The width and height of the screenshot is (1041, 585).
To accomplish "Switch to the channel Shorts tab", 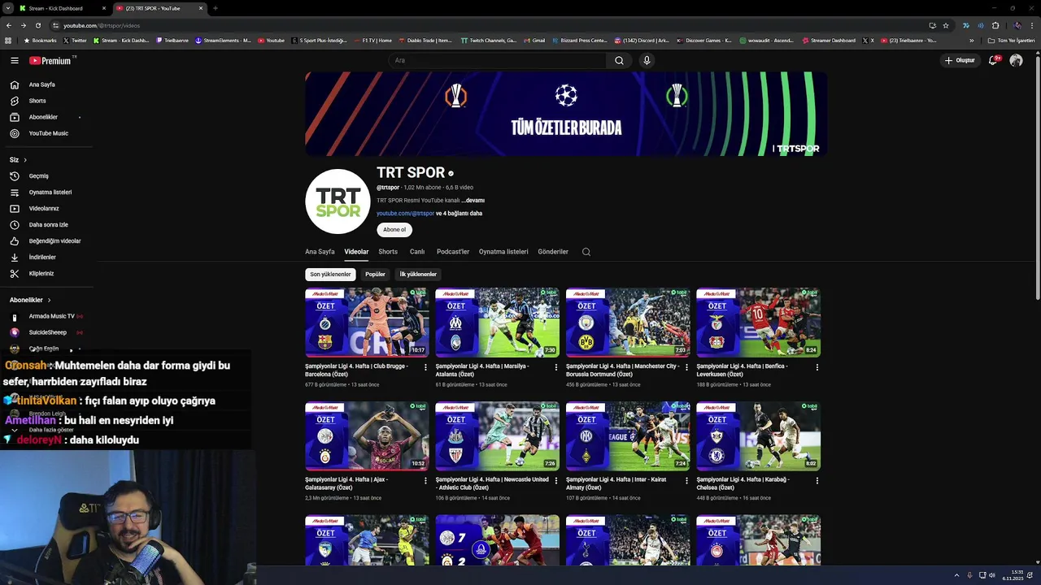I will 388,252.
